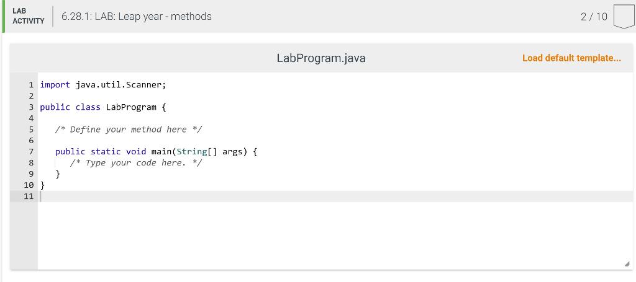Click the Define your method here comment

(129, 130)
